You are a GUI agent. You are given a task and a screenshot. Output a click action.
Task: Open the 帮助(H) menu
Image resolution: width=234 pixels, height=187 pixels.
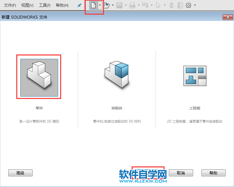pyautogui.click(x=62, y=5)
